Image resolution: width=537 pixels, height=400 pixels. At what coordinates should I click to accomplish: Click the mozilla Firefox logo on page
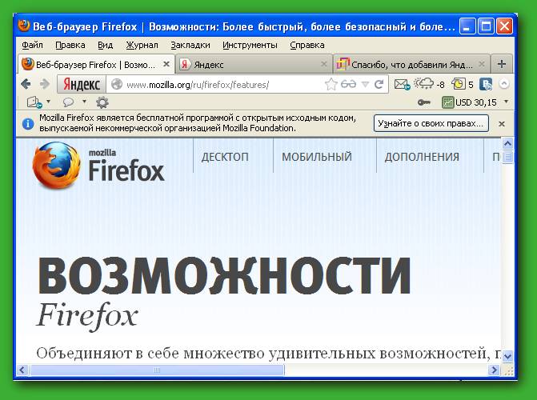[x=98, y=166]
